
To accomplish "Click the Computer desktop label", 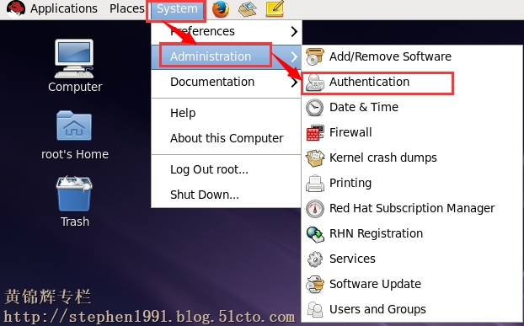I will (75, 87).
